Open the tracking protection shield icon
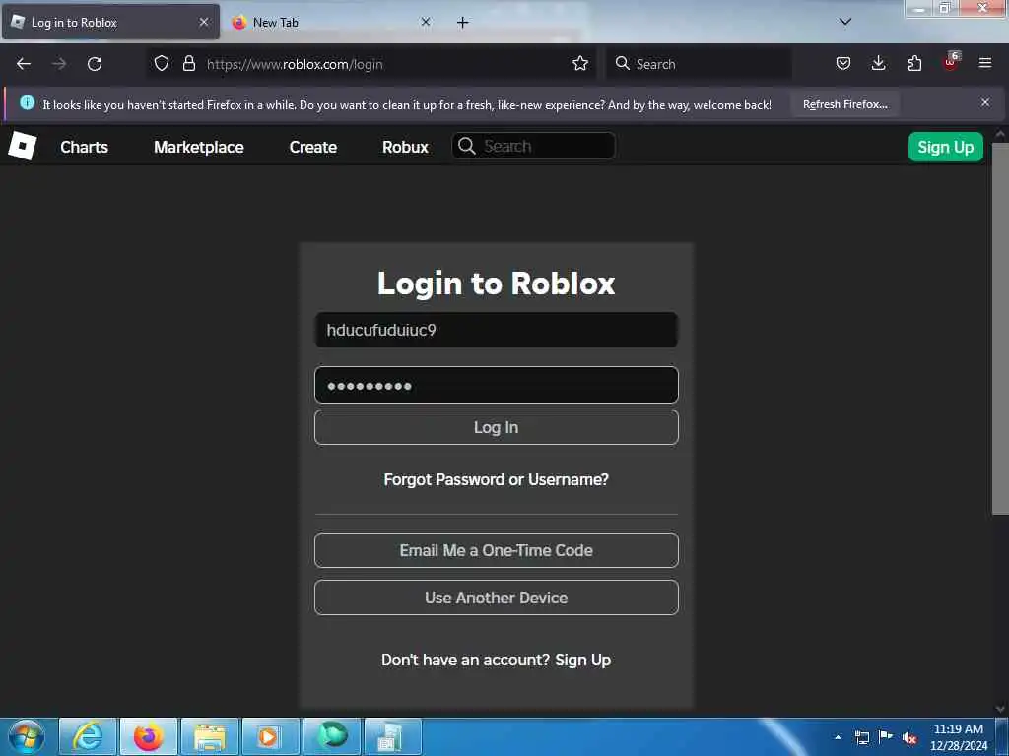The height and width of the screenshot is (756, 1009). [x=162, y=64]
